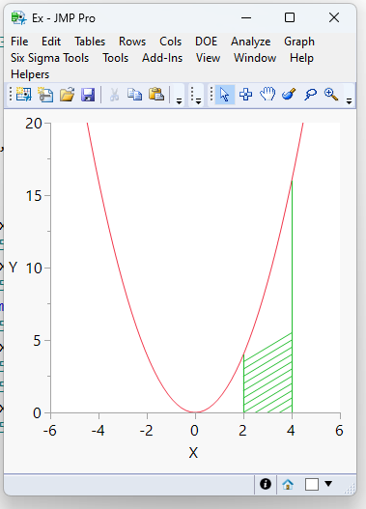Open the Help menu
The width and height of the screenshot is (366, 509).
[x=301, y=58]
